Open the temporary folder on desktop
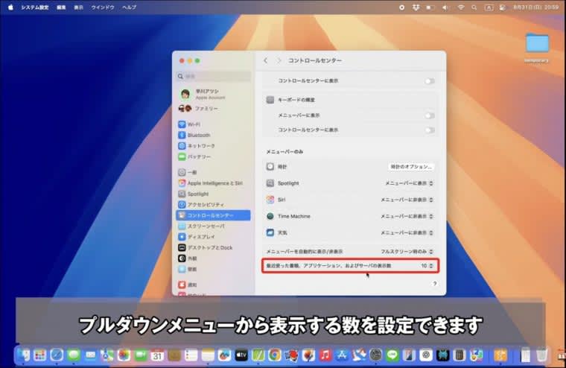The image size is (566, 368). tap(536, 44)
